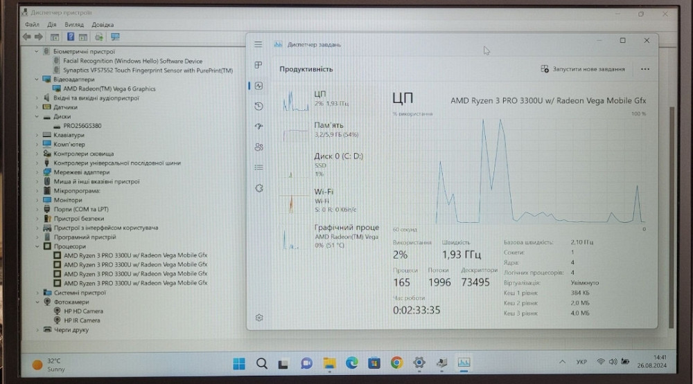Open Settings gear on the taskbar
Image resolution: width=693 pixels, height=384 pixels.
click(x=419, y=363)
